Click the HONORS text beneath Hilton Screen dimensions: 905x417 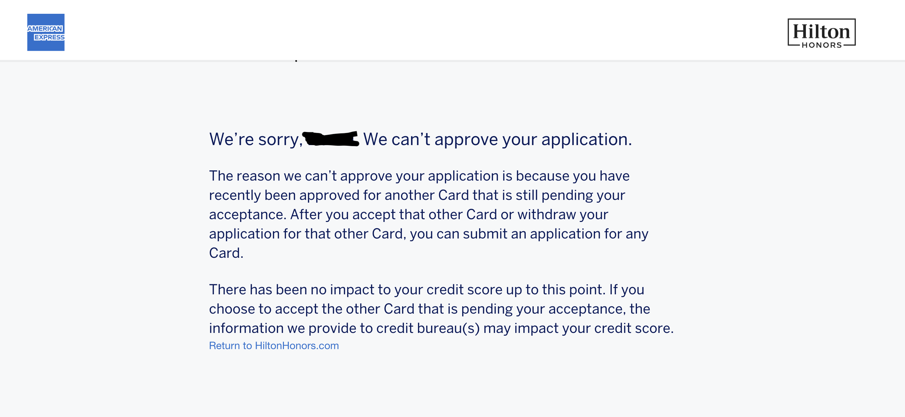point(822,45)
